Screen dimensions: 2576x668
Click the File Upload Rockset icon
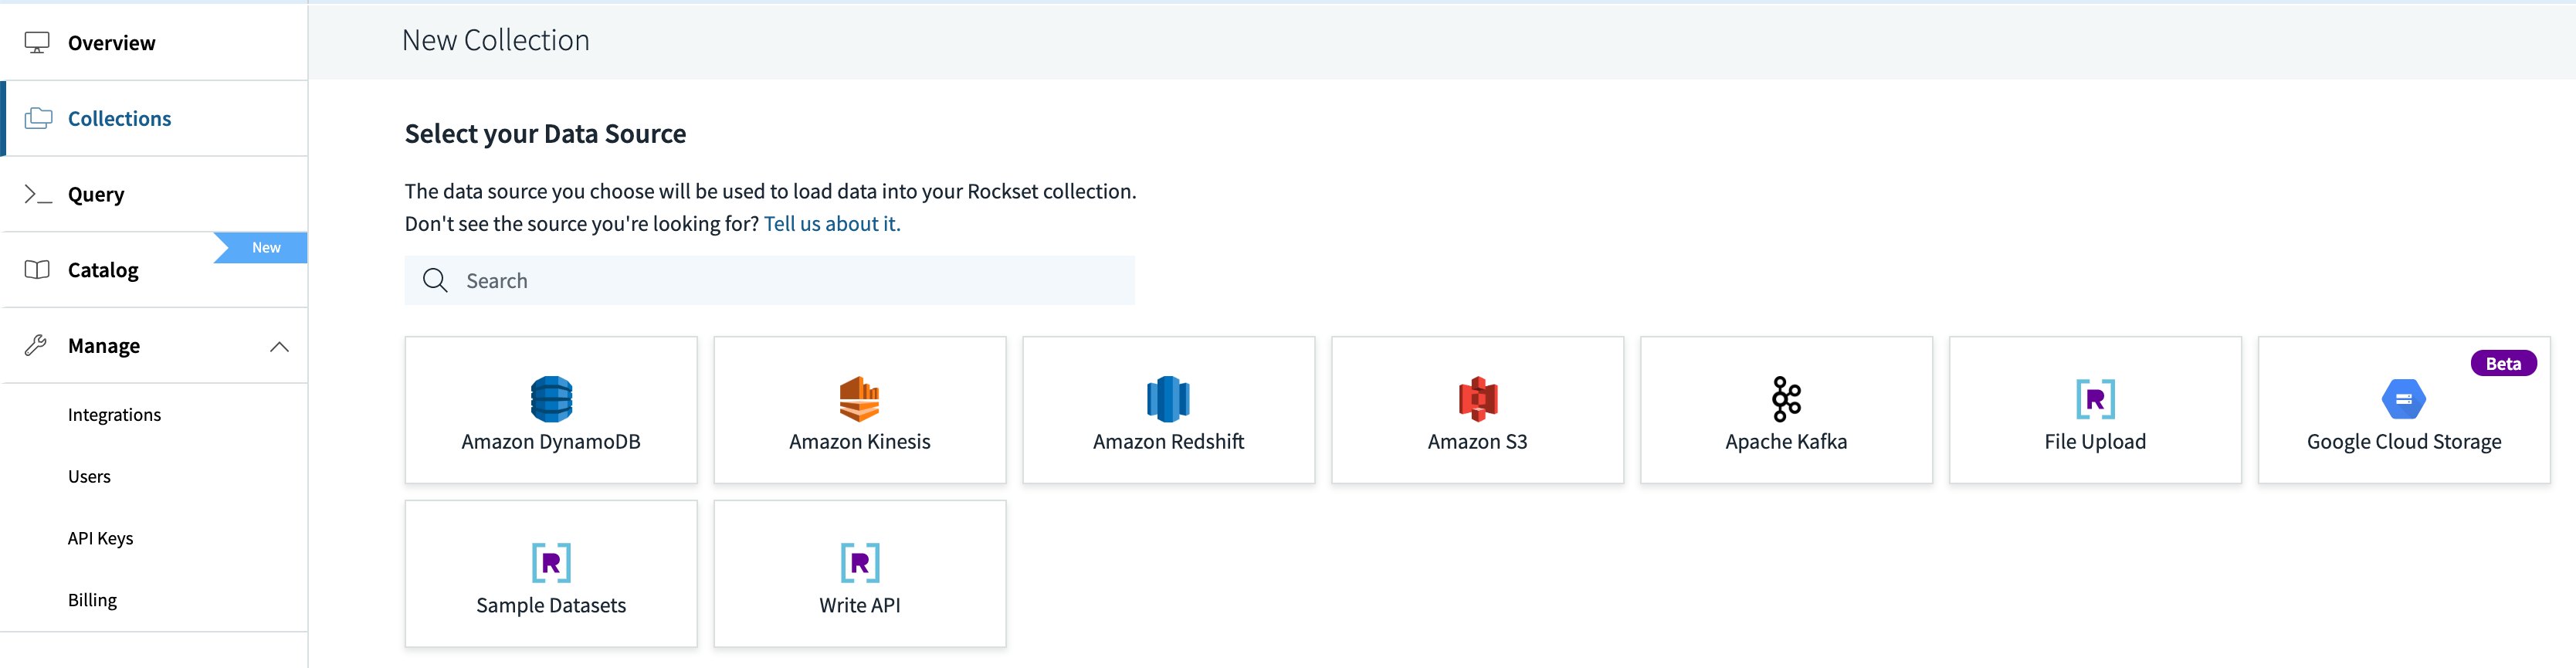click(2095, 399)
